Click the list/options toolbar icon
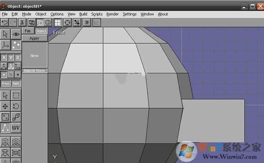This screenshot has width=264, height=163. 87,22
